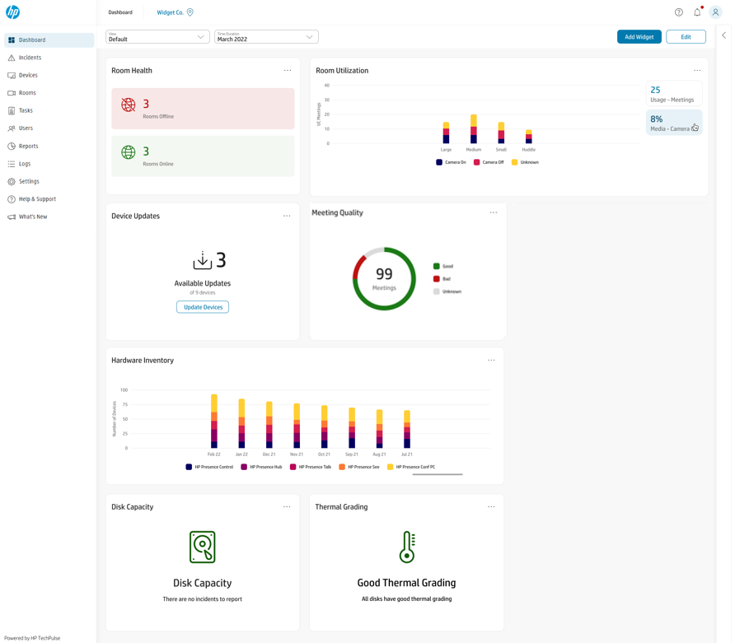
Task: Click the Add Widget button
Action: point(639,37)
